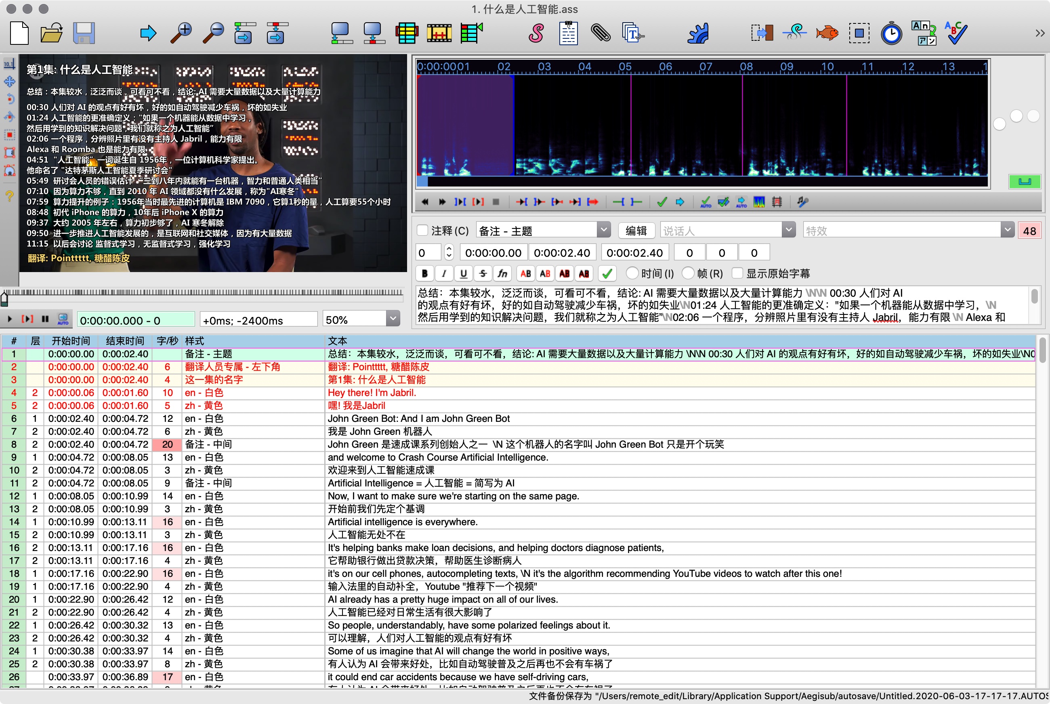Open the 50% video zoom dropdown
This screenshot has height=704, width=1050.
pos(393,319)
